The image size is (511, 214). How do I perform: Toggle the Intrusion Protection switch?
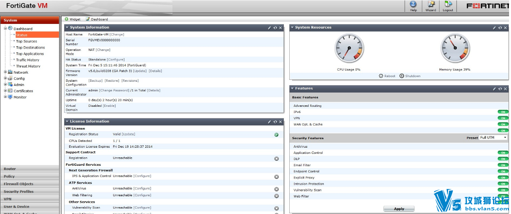tap(503, 184)
